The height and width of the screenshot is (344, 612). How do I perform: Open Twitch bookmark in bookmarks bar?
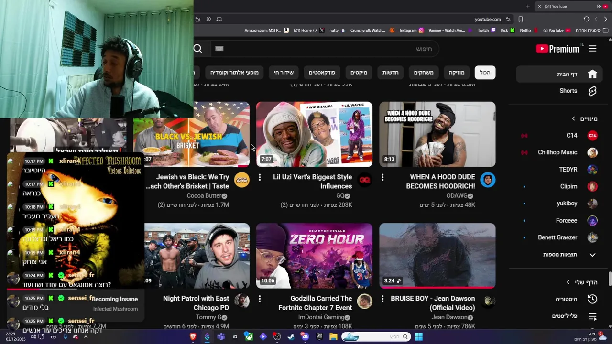click(487, 30)
